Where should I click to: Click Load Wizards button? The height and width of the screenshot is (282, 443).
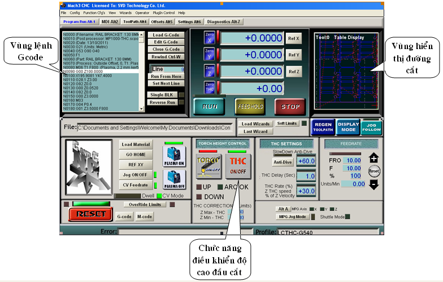click(x=255, y=124)
